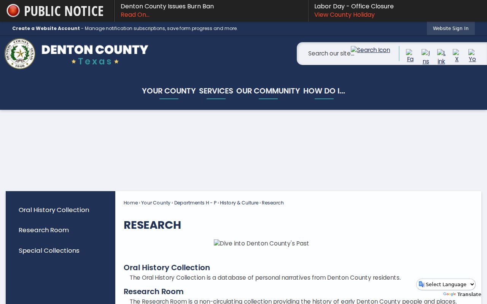Click the Denton County seal logo
Screen dimensions: 487x304
[20, 54]
